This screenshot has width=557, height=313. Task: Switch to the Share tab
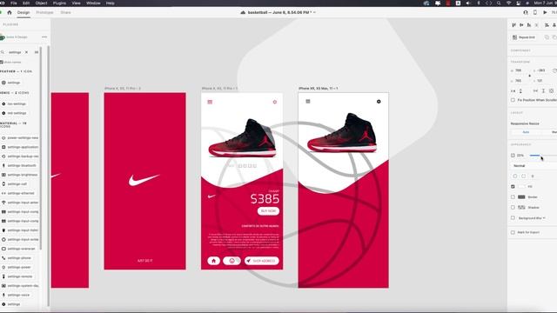(66, 12)
